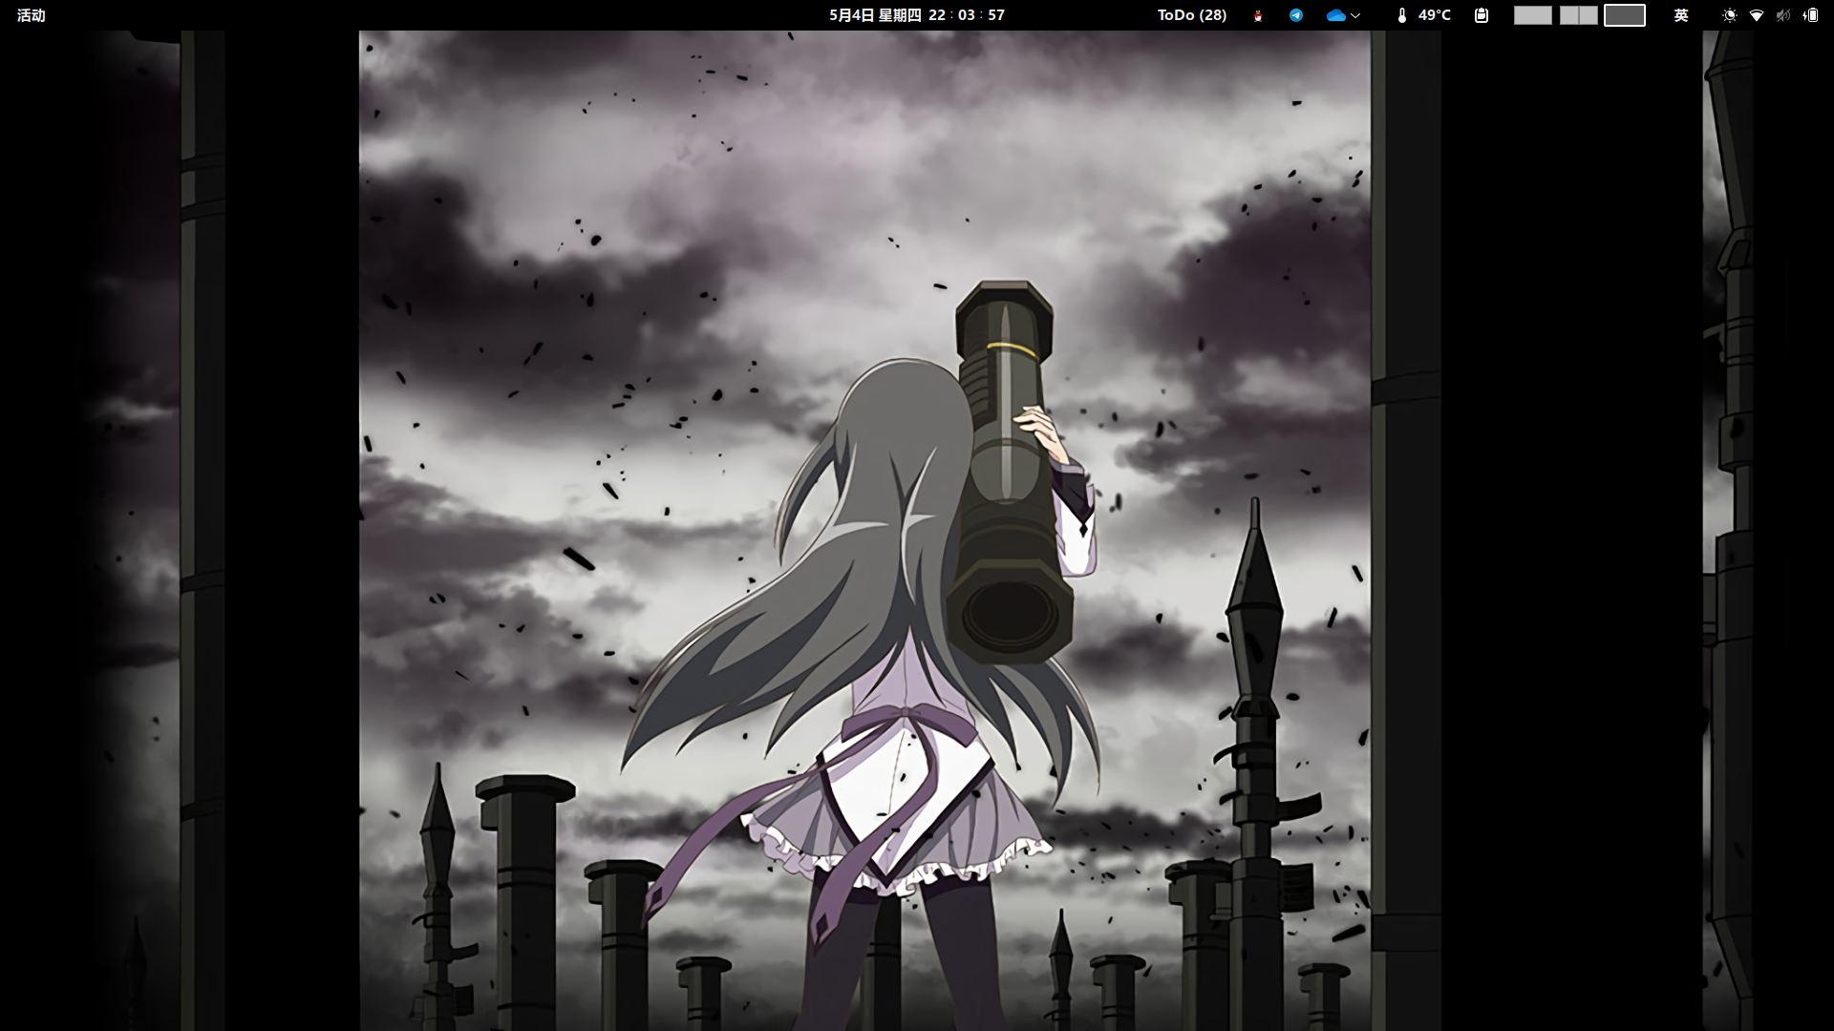
Task: Open the Telegram tray icon
Action: pyautogui.click(x=1296, y=15)
